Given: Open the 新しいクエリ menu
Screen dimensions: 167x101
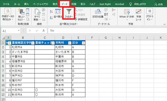Looking at the screenshot, I should point(21,15).
